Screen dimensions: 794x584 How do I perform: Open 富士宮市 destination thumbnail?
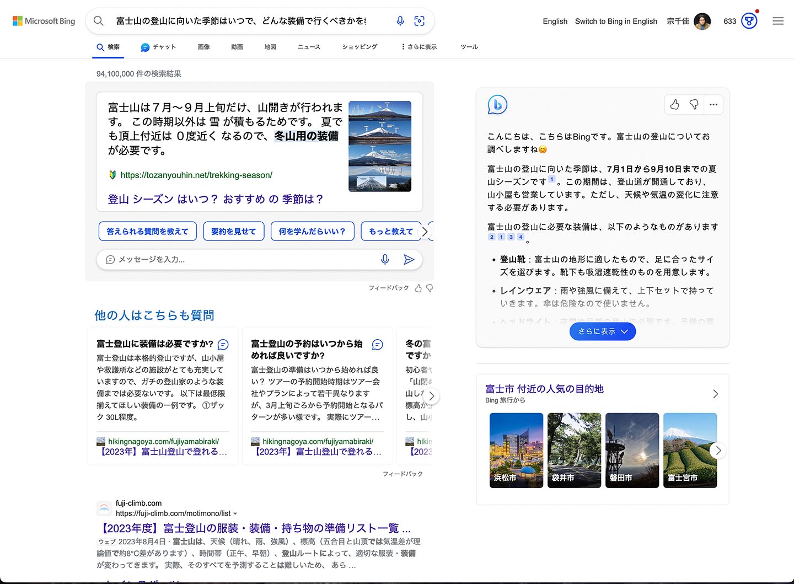coord(690,450)
